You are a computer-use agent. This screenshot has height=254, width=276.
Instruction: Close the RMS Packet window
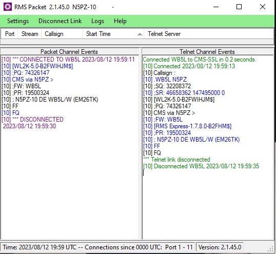point(263,7)
